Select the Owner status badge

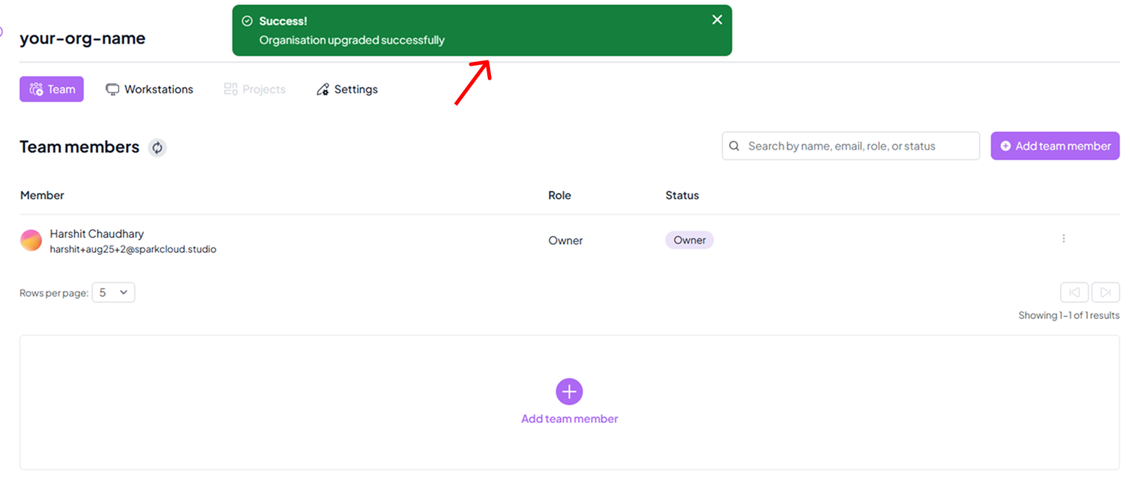(x=688, y=239)
